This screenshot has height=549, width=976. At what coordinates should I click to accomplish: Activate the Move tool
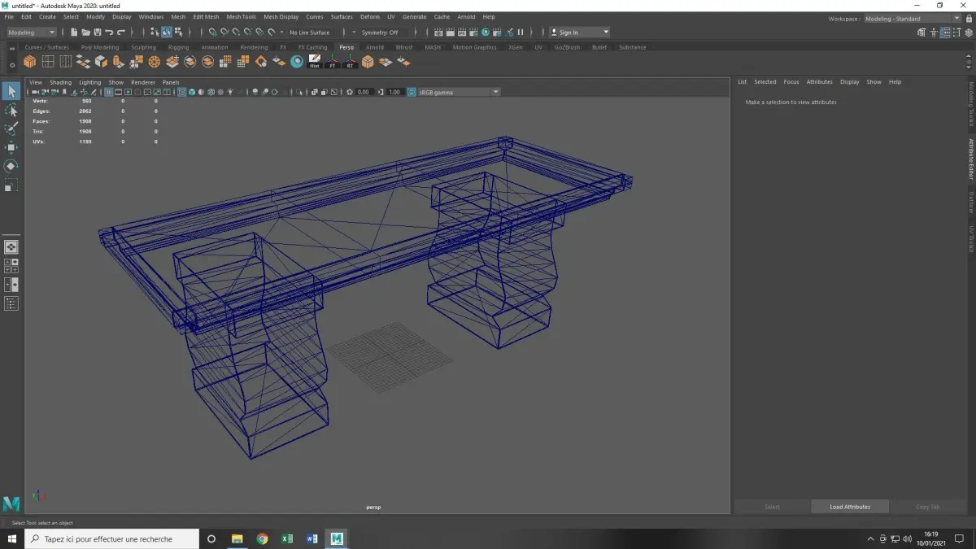click(11, 147)
